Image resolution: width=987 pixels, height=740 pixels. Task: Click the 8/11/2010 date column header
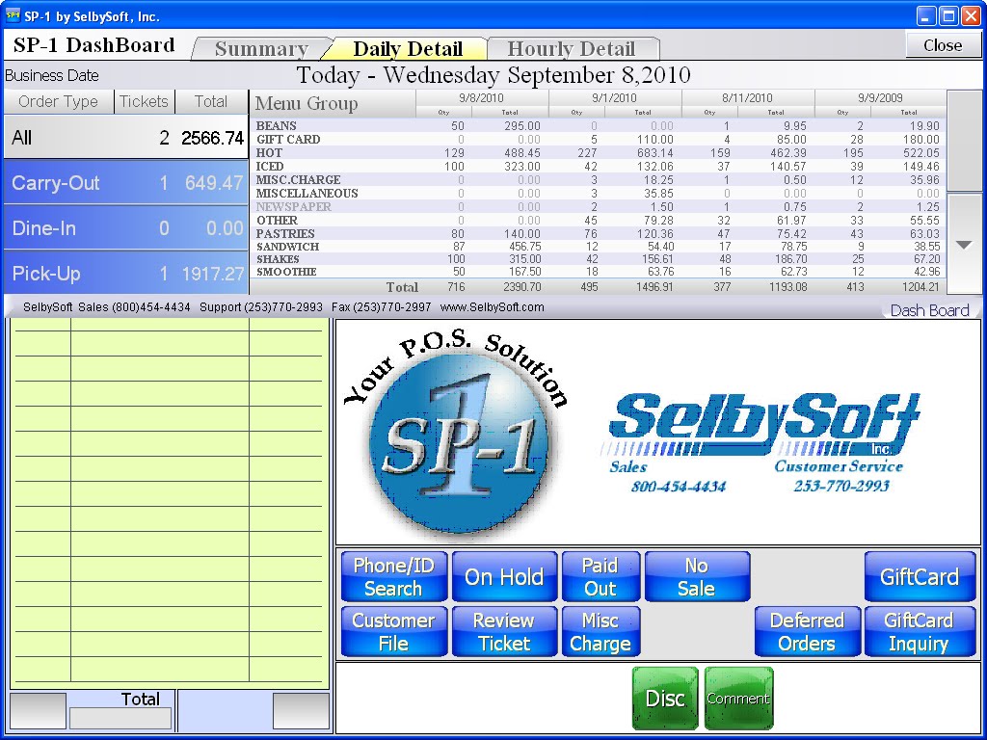coord(747,98)
